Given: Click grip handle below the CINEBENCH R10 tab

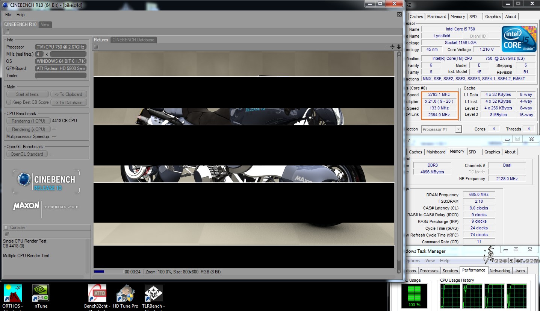Looking at the screenshot, I should pos(6,32).
